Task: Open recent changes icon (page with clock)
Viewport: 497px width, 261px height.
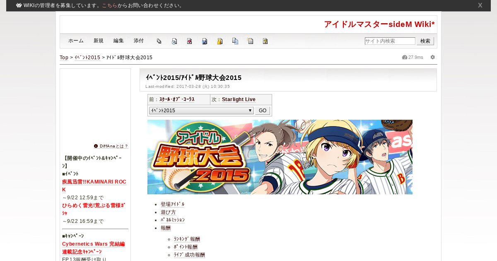Action: (x=174, y=41)
